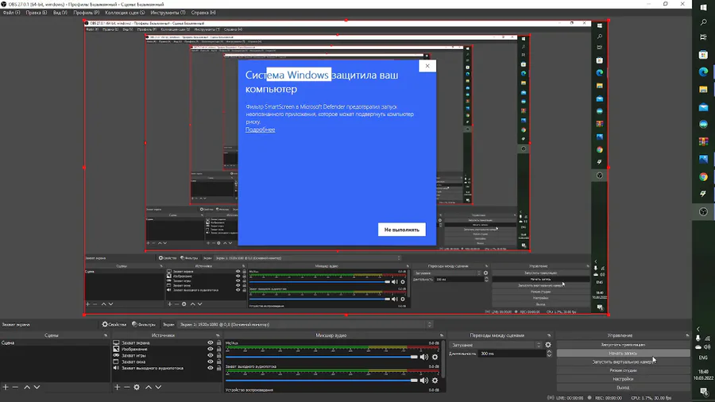Click the Выход button

(623, 388)
